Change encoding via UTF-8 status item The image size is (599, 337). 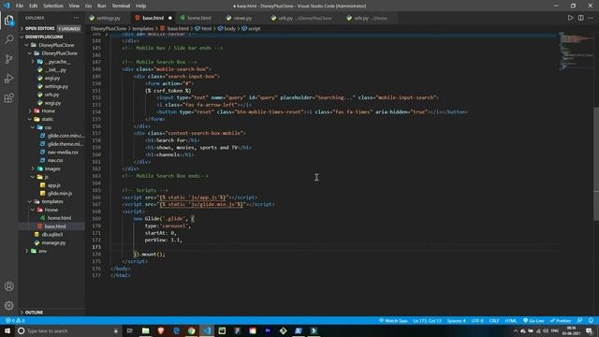coord(477,320)
